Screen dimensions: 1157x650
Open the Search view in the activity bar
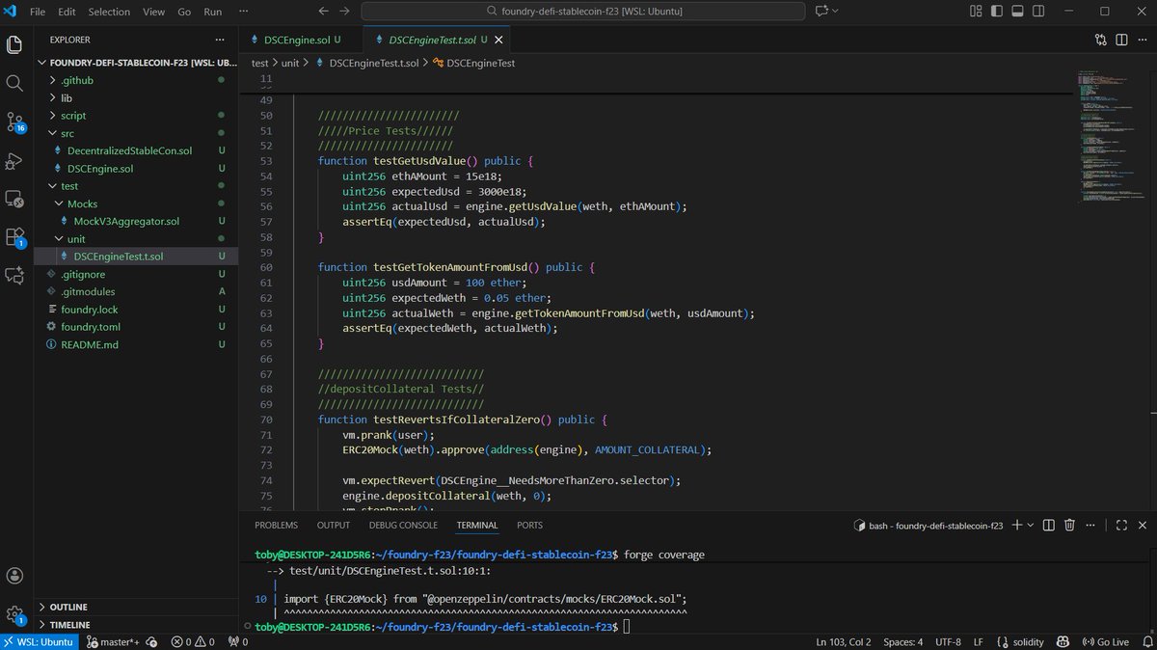(x=14, y=83)
